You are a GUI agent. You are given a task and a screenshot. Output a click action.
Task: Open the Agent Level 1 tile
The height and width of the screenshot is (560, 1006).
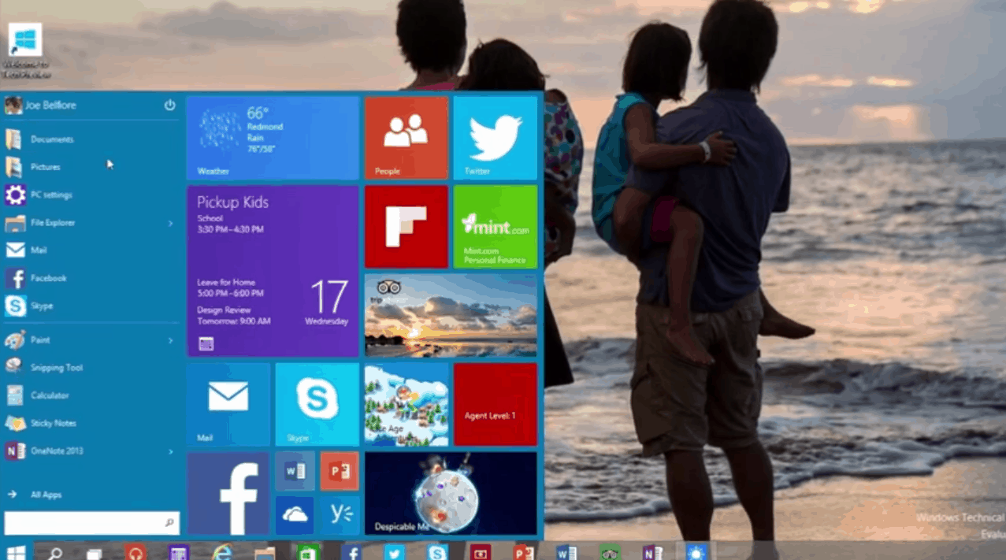(496, 404)
